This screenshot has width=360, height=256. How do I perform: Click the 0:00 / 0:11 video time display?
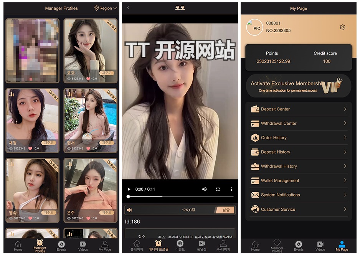click(x=145, y=189)
